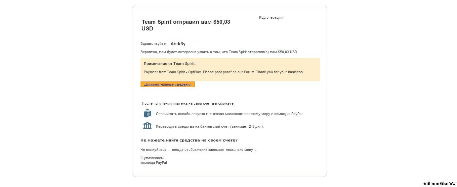The height and width of the screenshot is (187, 457).
Task: Click the Оплачивать онлайн-покупки text line
Action: [x=229, y=114]
